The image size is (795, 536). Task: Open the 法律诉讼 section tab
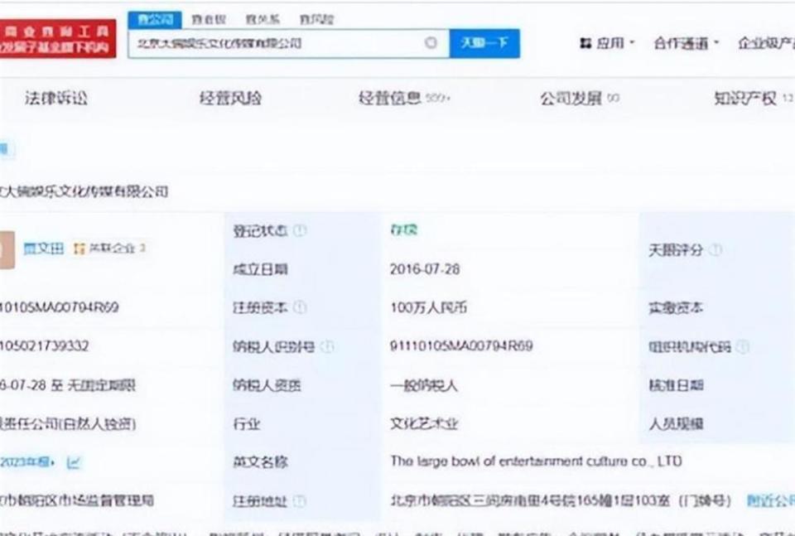[56, 98]
